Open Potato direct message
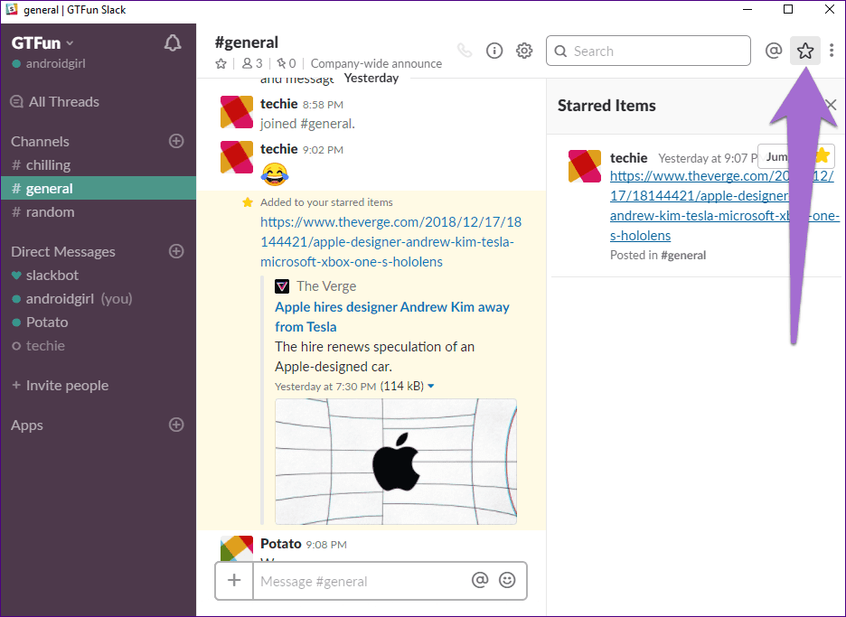The image size is (846, 617). [x=99, y=322]
